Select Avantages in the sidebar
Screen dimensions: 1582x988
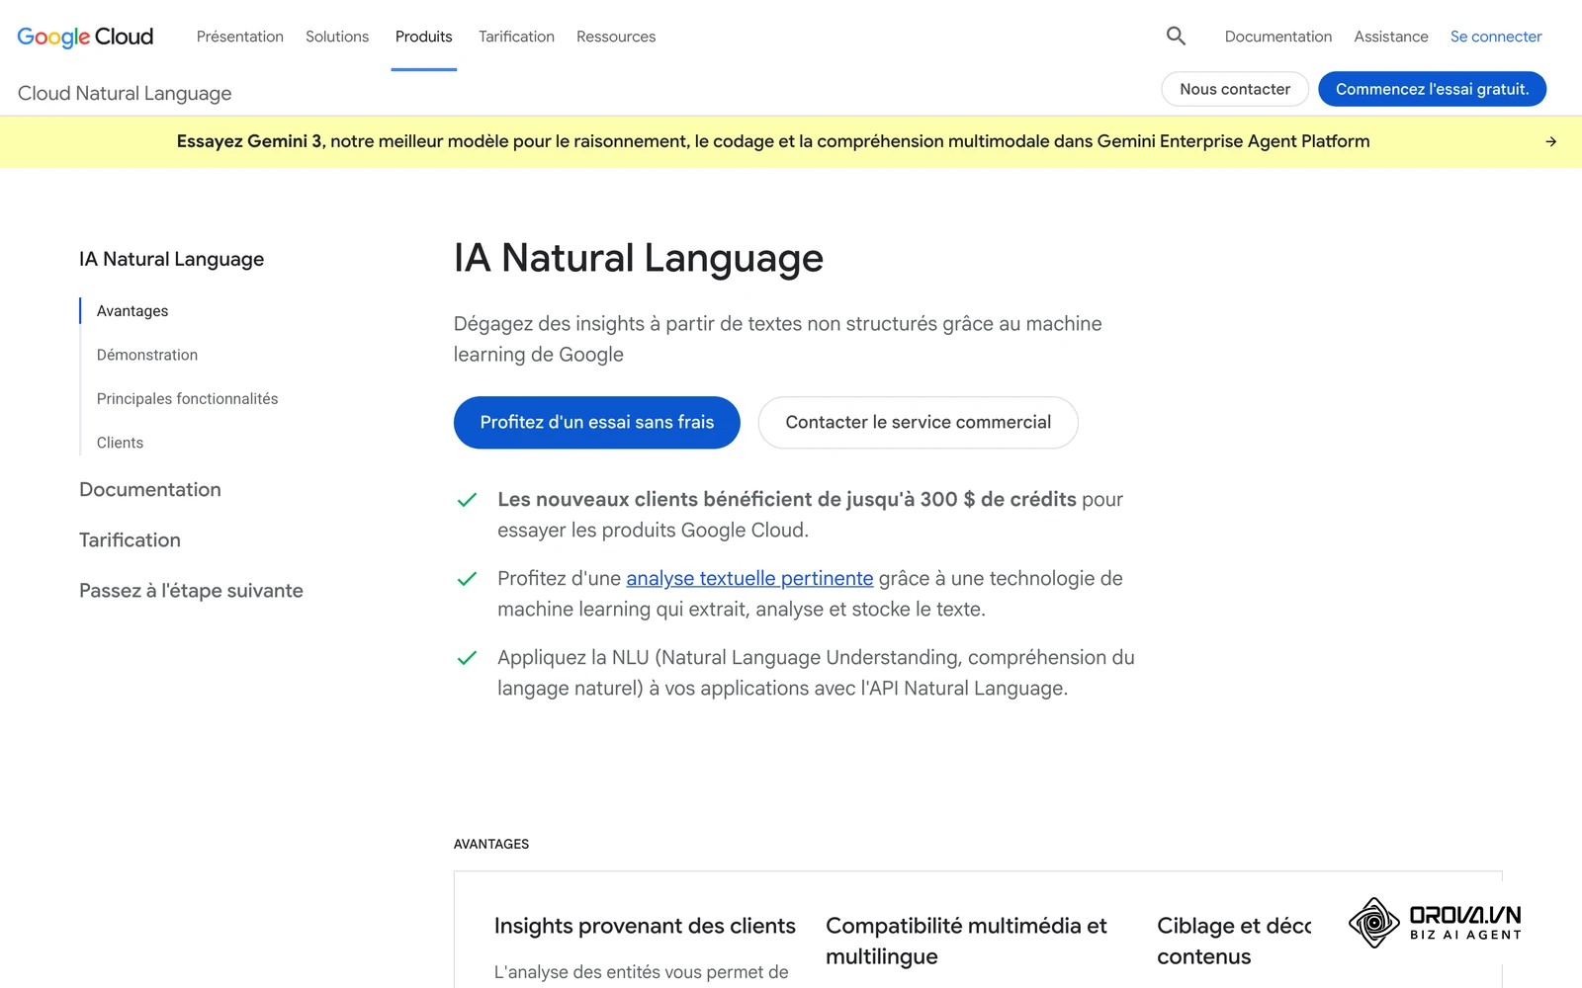132,311
